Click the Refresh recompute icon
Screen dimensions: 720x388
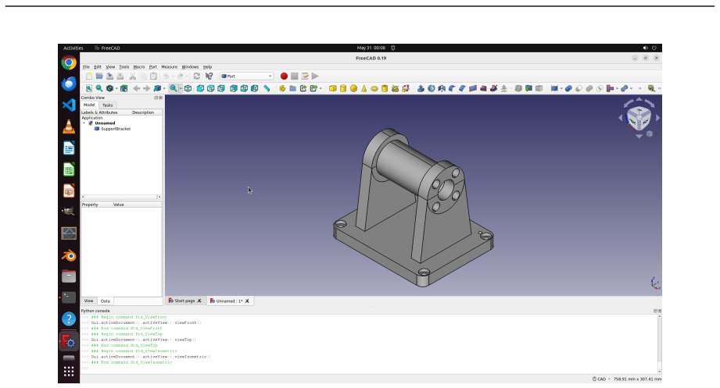click(196, 77)
